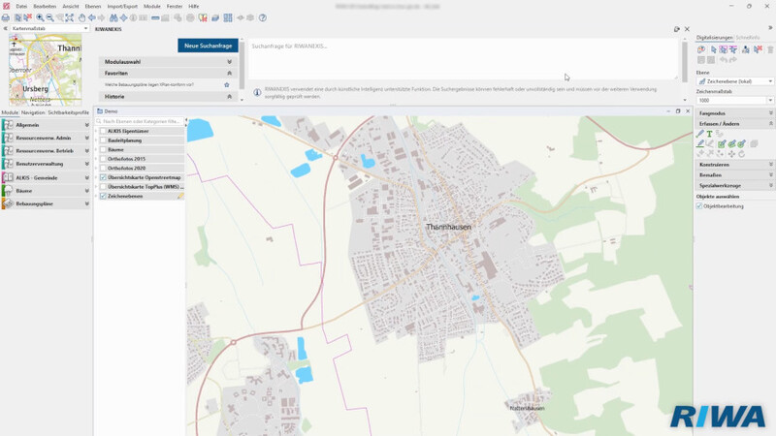Open the Import/Export menu
Image resolution: width=776 pixels, height=436 pixels.
click(x=122, y=7)
